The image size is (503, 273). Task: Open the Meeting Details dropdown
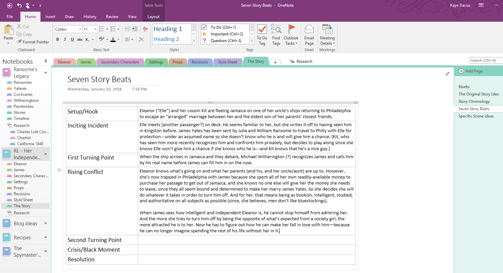(327, 35)
